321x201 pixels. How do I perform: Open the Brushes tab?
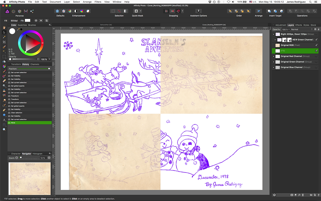[x=32, y=25]
